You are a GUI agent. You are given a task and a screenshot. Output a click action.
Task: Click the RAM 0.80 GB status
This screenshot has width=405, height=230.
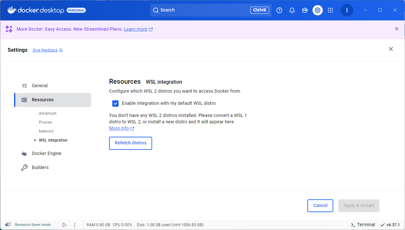click(x=98, y=225)
